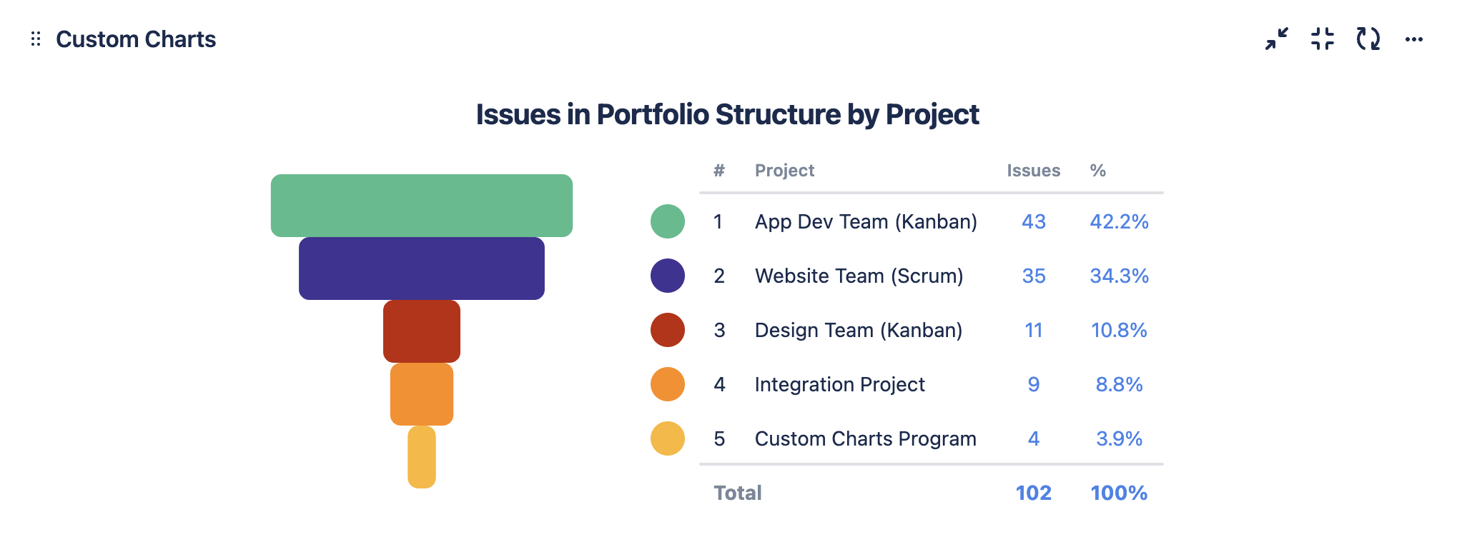Open the 43 issues link for App Dev Team
Image resolution: width=1457 pixels, height=537 pixels.
1033,221
